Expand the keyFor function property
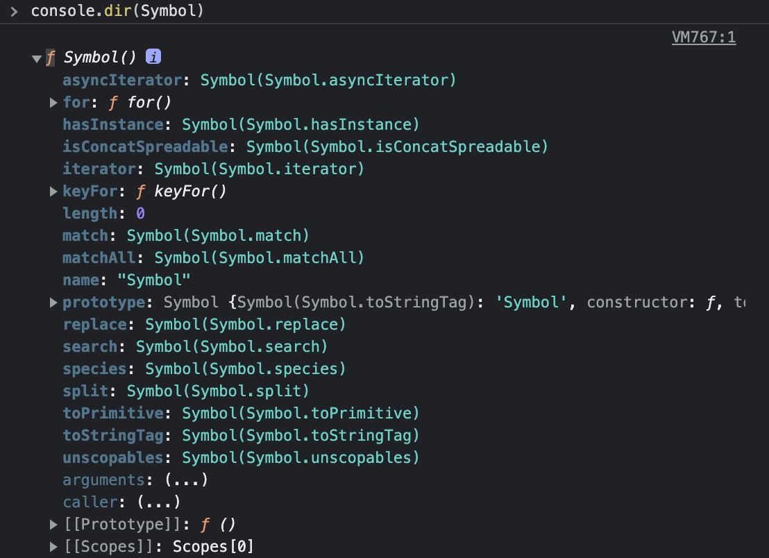The image size is (769, 558). click(53, 192)
